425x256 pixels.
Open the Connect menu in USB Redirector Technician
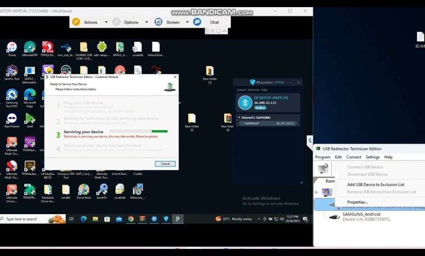(354, 157)
